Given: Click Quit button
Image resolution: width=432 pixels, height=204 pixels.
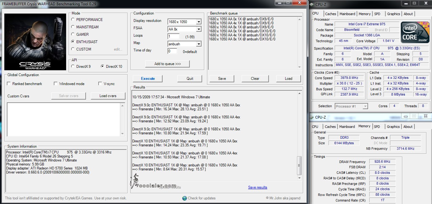Looking at the screenshot, I should coord(190,79).
